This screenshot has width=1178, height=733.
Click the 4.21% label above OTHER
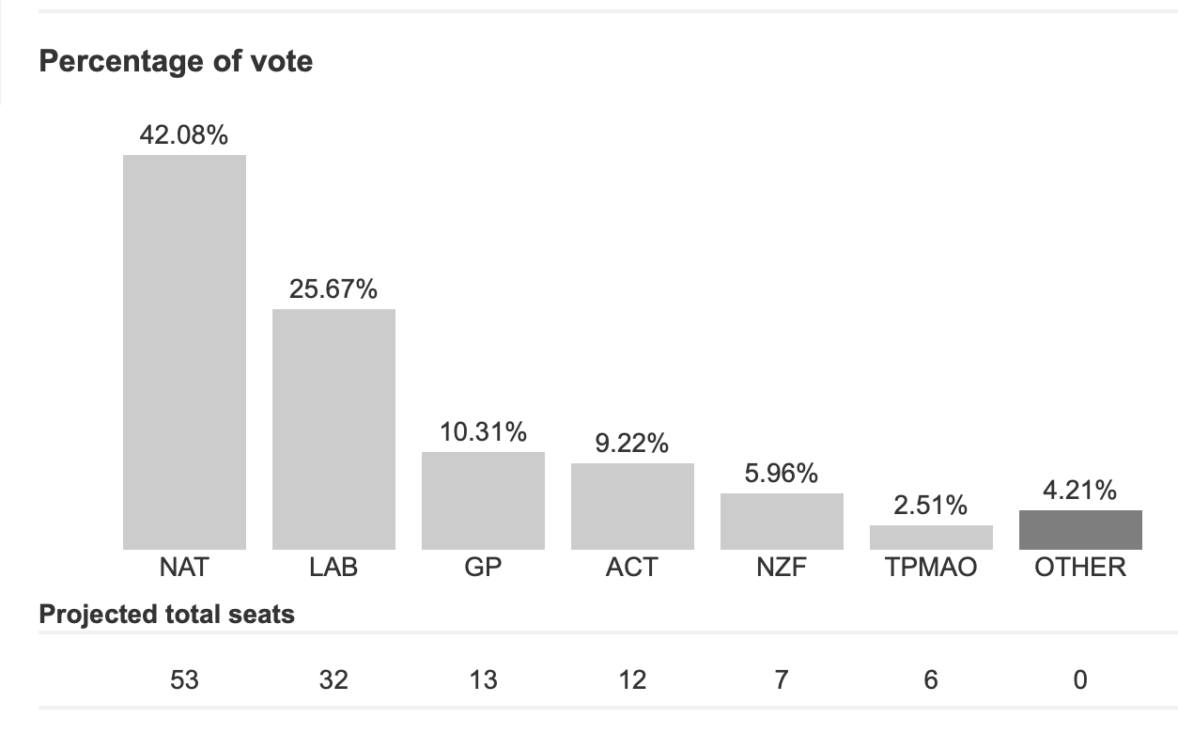pos(1080,491)
